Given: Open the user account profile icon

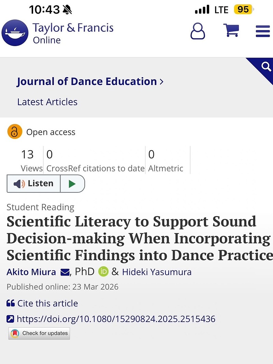Looking at the screenshot, I should pyautogui.click(x=198, y=31).
